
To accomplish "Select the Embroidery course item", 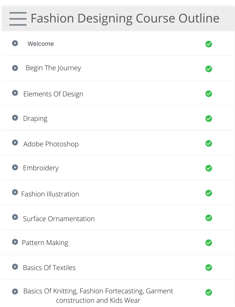I will 41,168.
